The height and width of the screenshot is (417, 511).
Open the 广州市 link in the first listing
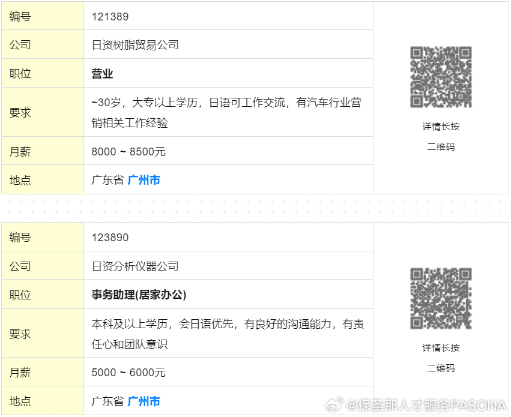(x=144, y=180)
